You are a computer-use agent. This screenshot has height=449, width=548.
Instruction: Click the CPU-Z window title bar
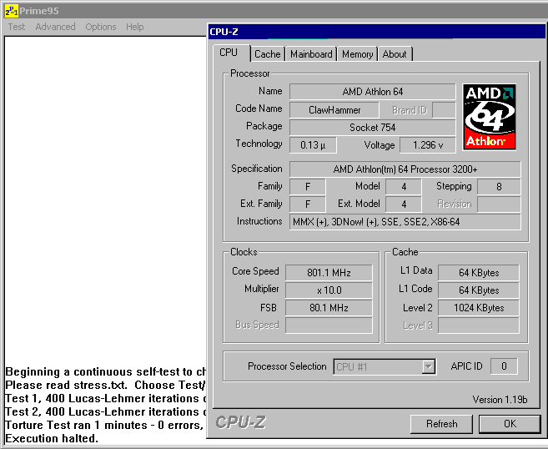[377, 32]
